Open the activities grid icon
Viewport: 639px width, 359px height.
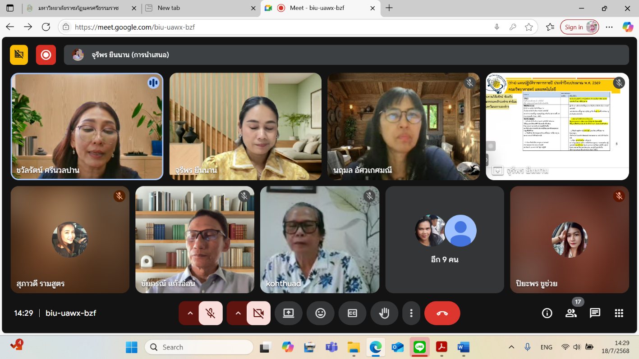pos(619,313)
